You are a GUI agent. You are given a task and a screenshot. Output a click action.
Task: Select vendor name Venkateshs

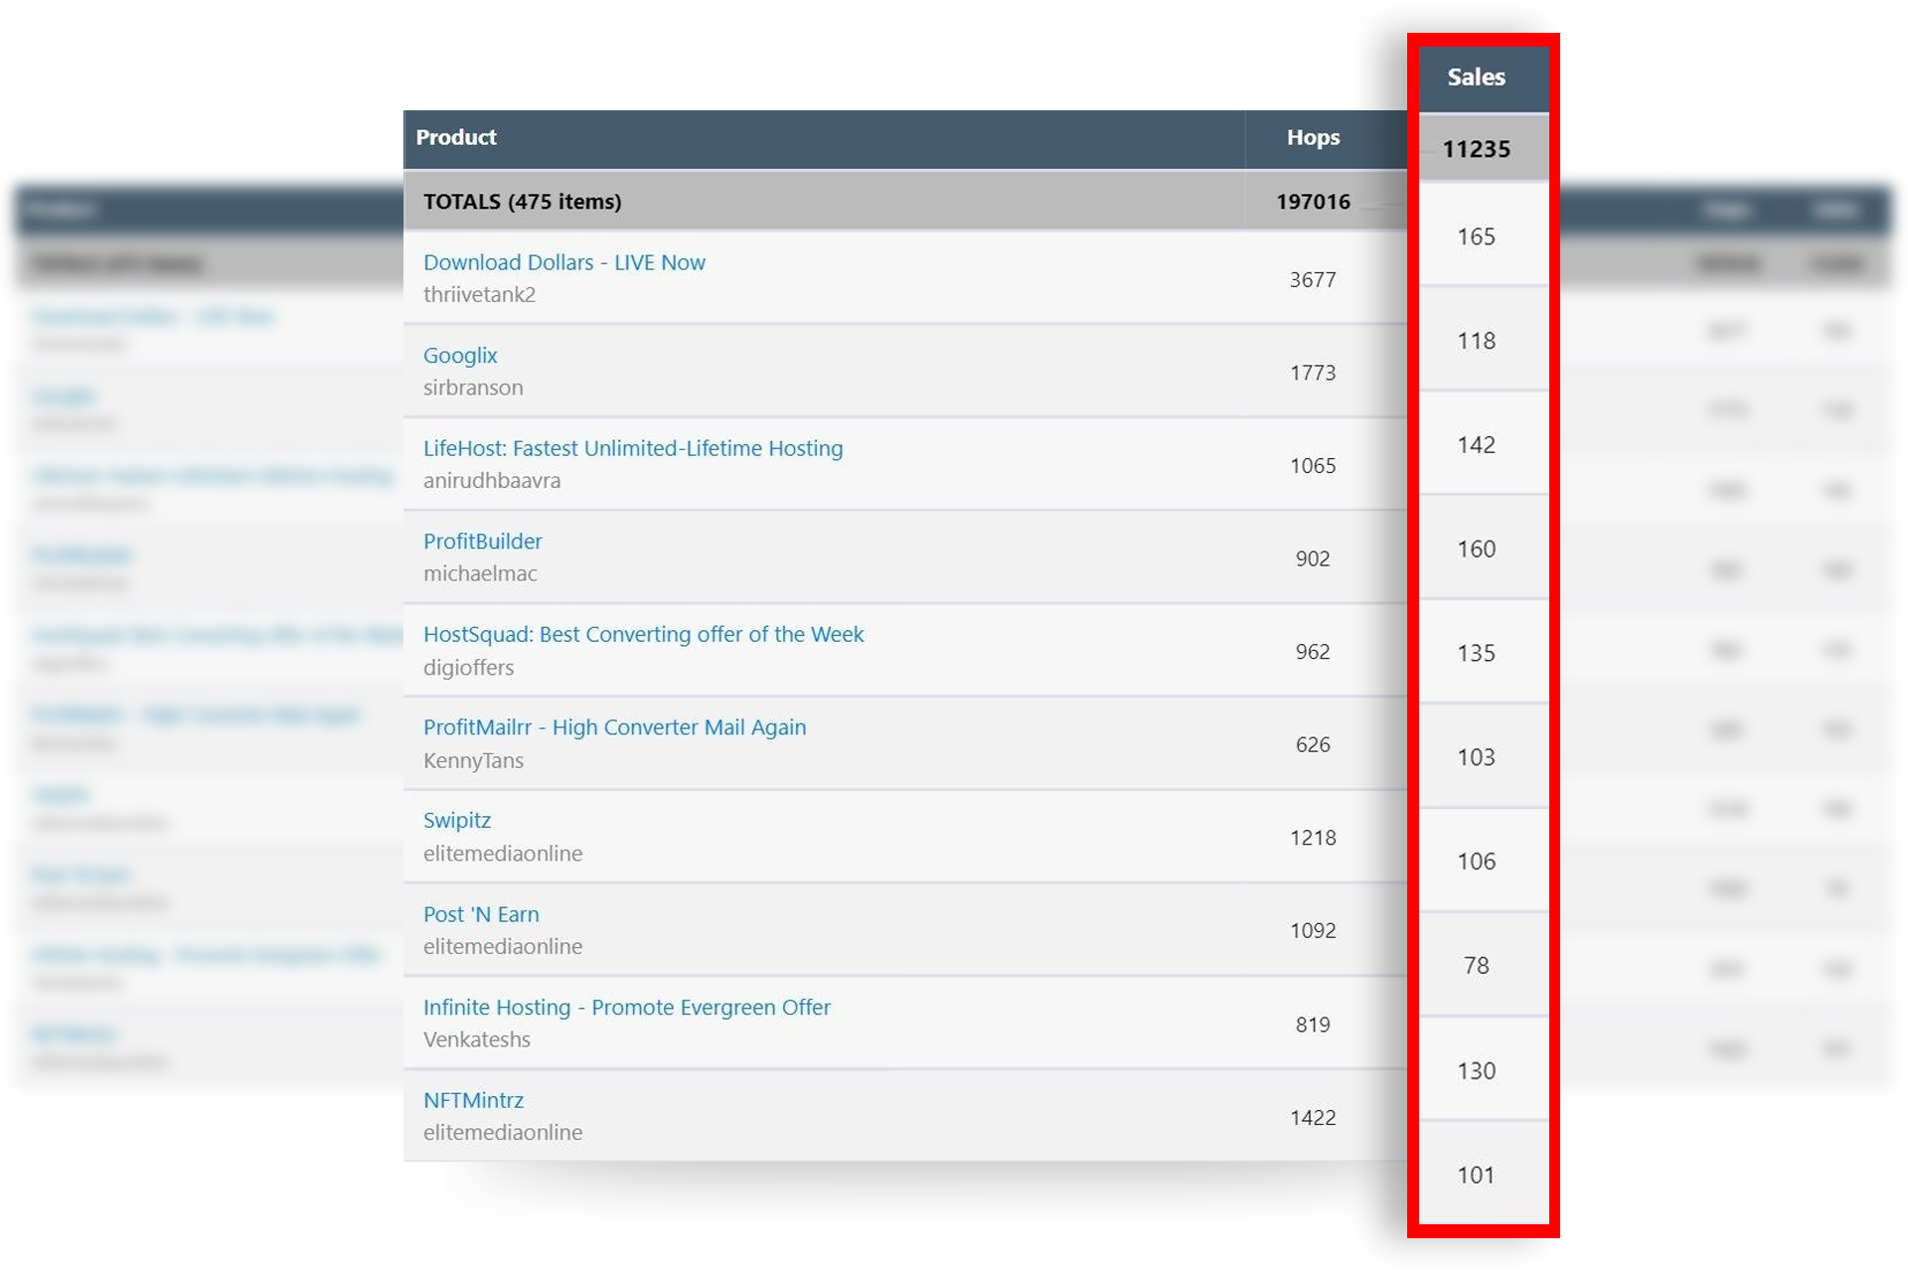477,1039
